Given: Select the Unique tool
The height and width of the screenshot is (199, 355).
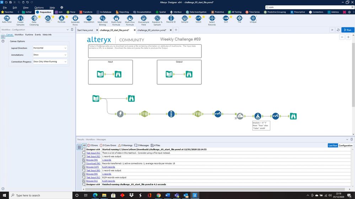Looking at the screenshot, I should [253, 19].
